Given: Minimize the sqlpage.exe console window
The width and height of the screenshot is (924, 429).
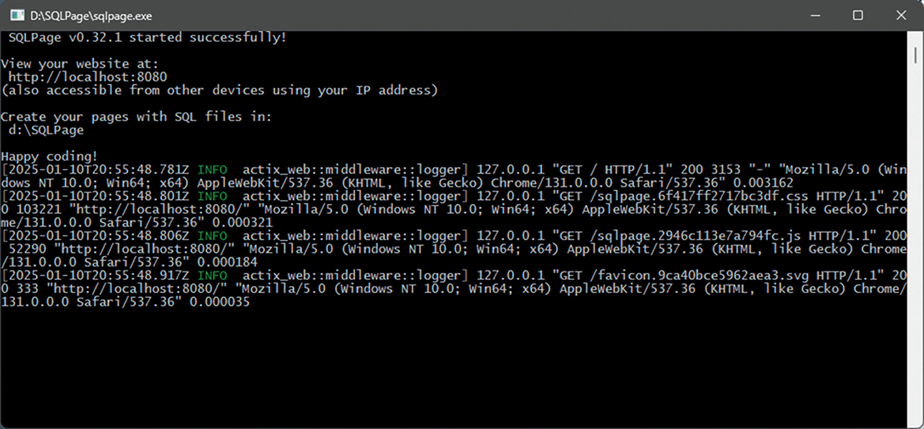Looking at the screenshot, I should [815, 15].
